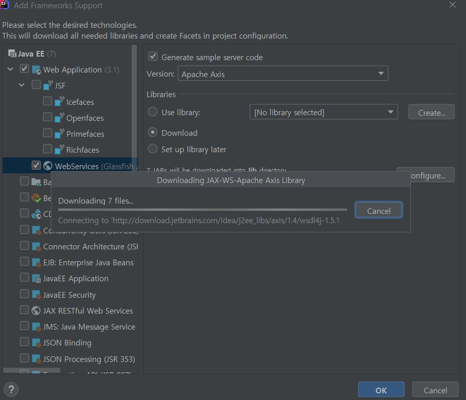466x400 pixels.
Task: Click the JMS Java Message Service icon
Action: (36, 326)
